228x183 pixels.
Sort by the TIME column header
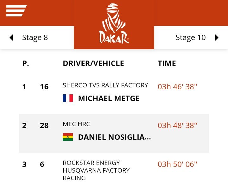(167, 63)
